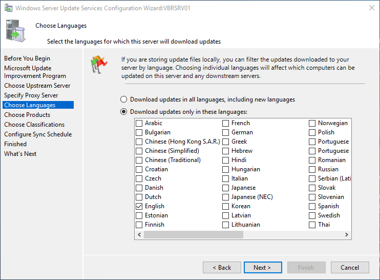Viewport: 380px width, 280px height.
Task: Click the server icon in the header
Action: click(16, 30)
